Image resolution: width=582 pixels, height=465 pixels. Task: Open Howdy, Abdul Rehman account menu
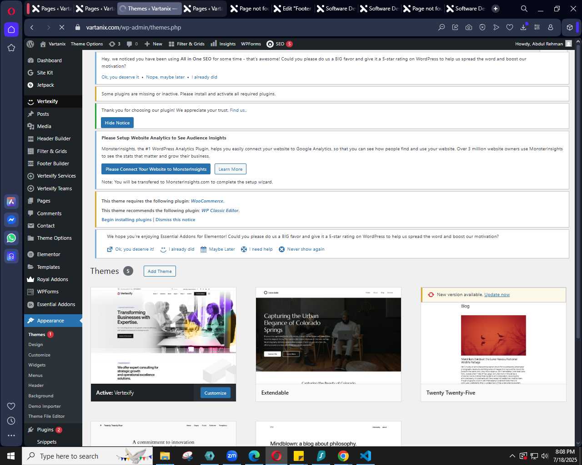click(x=543, y=44)
